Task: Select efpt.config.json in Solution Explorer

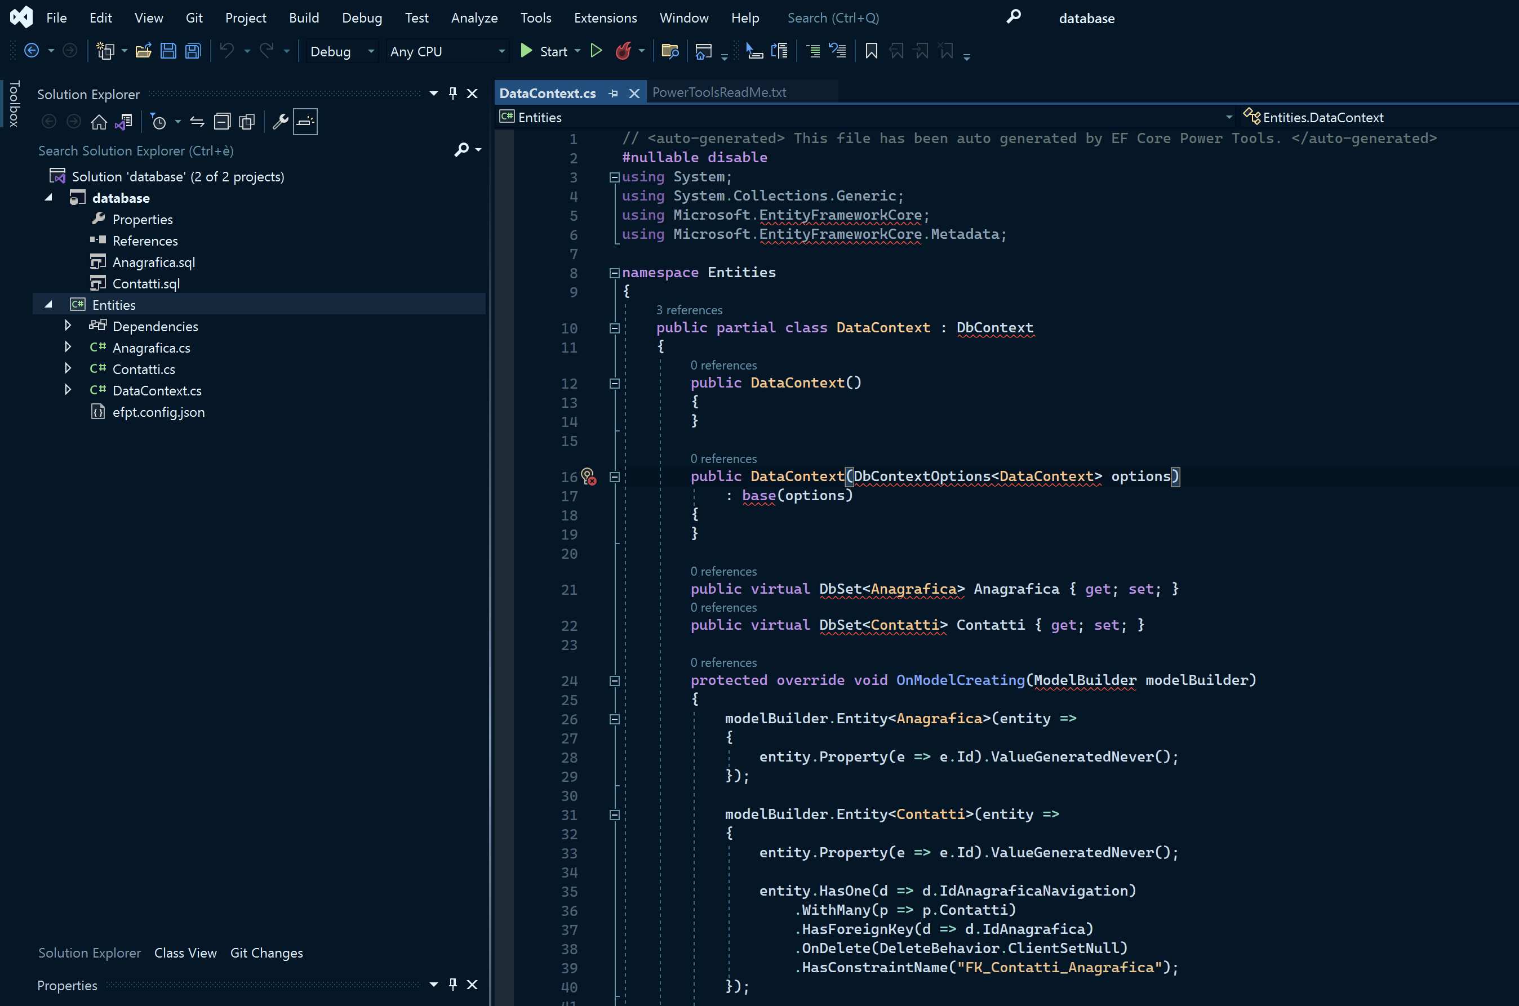Action: (158, 412)
